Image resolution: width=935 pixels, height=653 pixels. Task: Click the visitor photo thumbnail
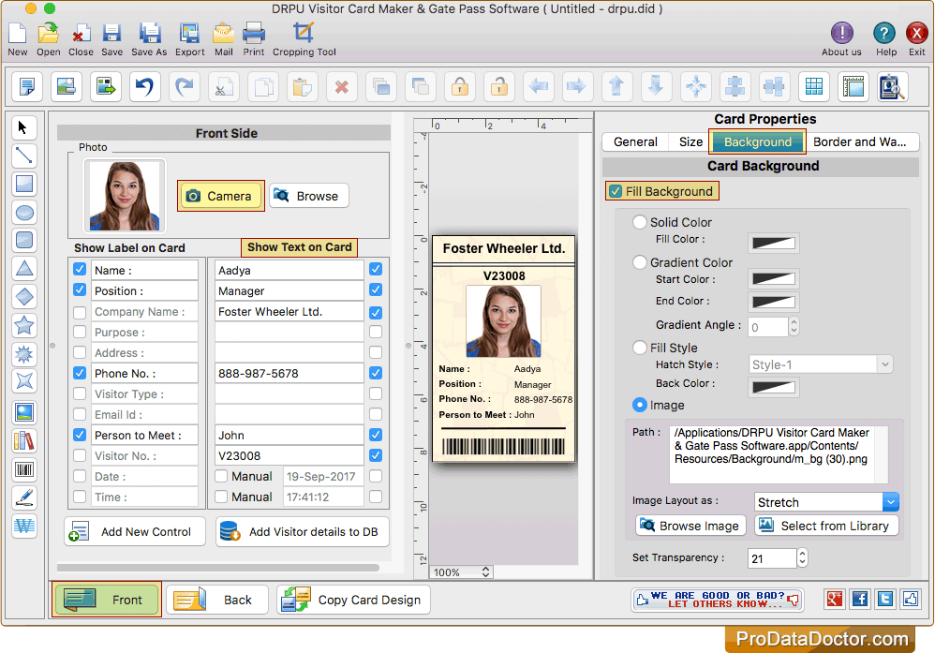pyautogui.click(x=124, y=196)
